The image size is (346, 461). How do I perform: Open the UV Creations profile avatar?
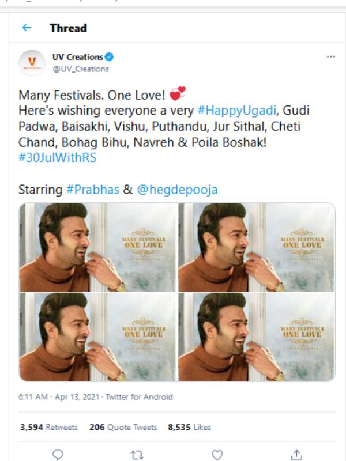point(32,63)
